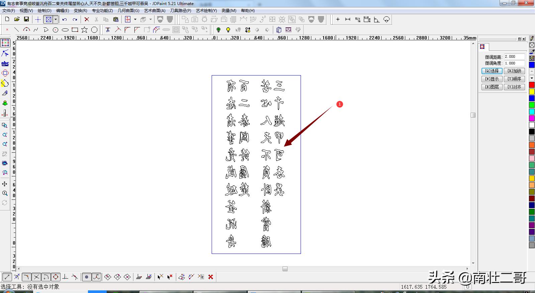Toggle the crosshair cursor button in top toolbar

coord(38,19)
